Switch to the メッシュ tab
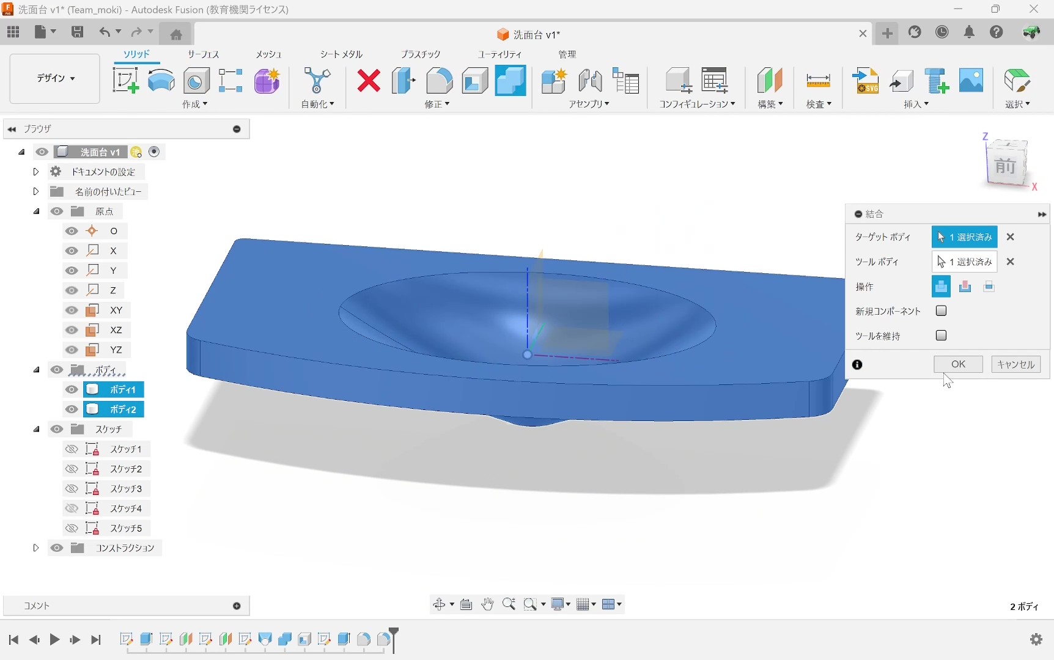Viewport: 1054px width, 660px height. (268, 54)
